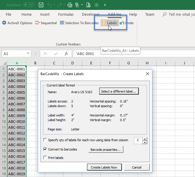
Task: Open the Name Box dropdown arrow
Action: (x=28, y=54)
